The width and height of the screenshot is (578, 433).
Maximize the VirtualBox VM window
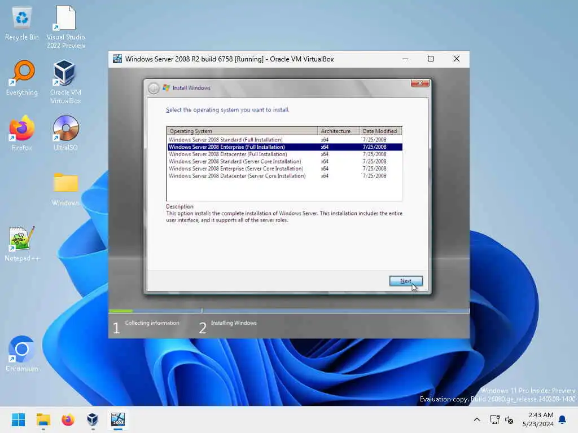[x=431, y=59]
